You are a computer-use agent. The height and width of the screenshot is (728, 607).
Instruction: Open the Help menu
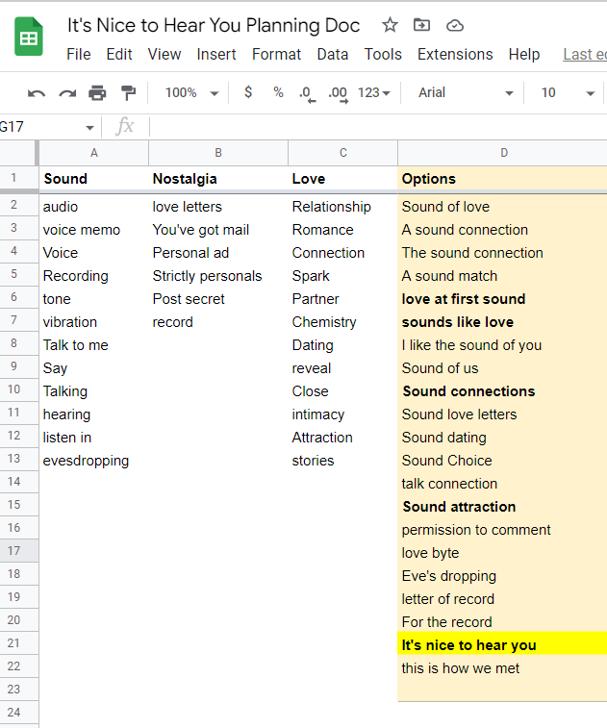pos(524,54)
